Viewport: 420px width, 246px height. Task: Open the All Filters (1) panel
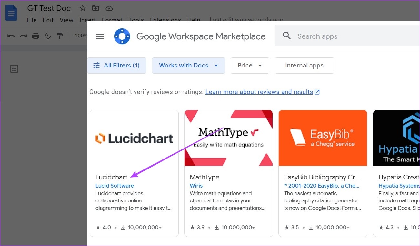[x=117, y=66]
